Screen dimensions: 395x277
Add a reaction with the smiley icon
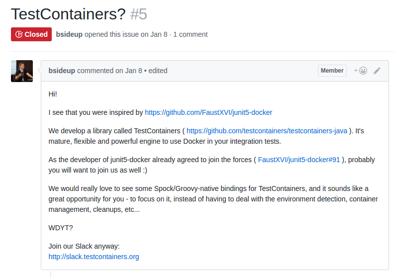pyautogui.click(x=361, y=71)
